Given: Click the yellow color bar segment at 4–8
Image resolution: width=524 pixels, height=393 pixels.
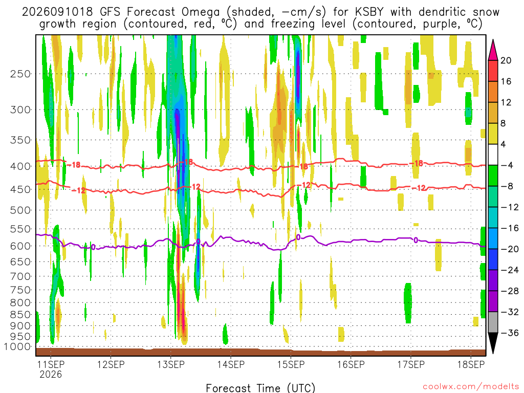Looking at the screenshot, I should [x=493, y=134].
